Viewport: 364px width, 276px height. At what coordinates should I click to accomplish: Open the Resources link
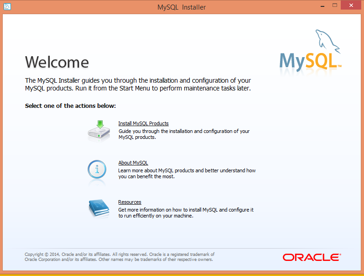(x=130, y=202)
